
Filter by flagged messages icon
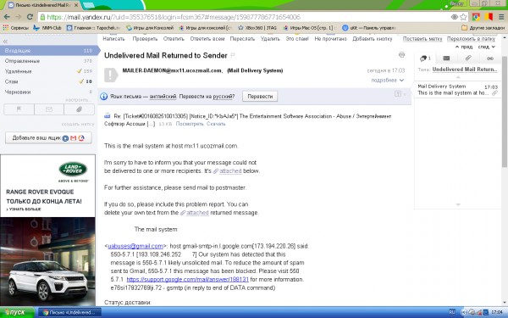(19, 109)
